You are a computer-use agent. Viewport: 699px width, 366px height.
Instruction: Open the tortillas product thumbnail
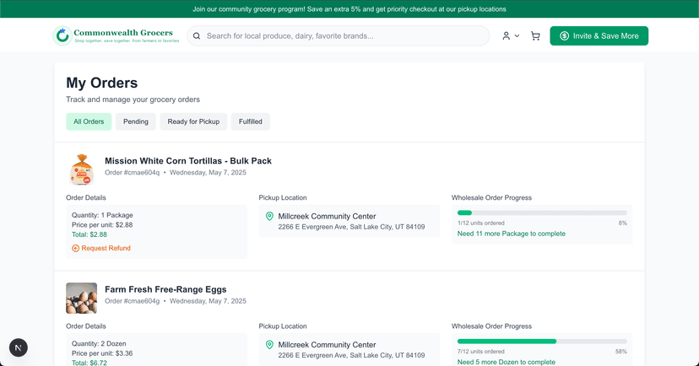[x=82, y=170]
